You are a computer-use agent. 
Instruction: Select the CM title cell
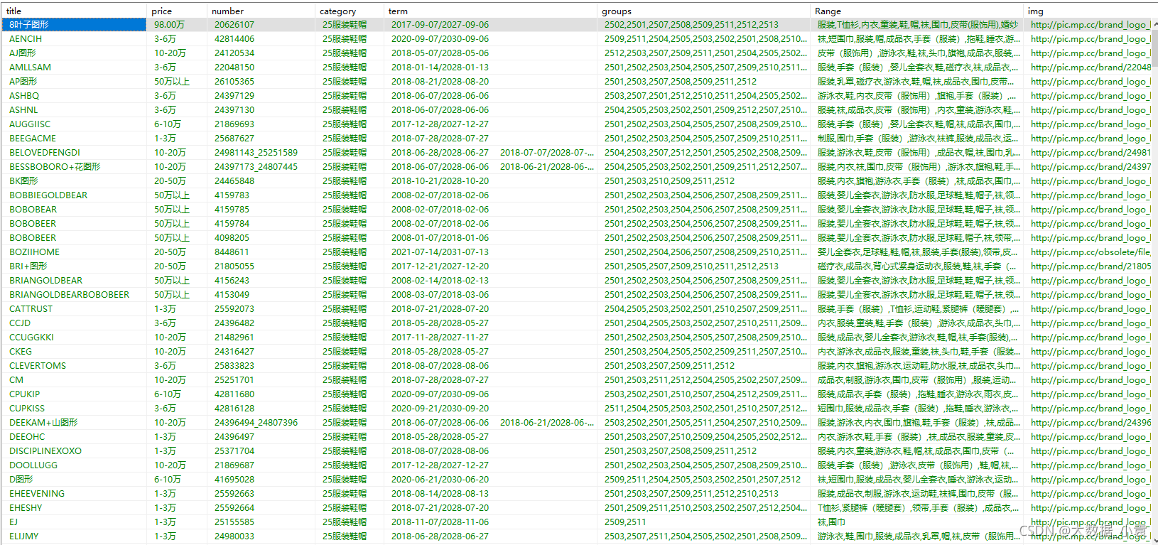74,380
